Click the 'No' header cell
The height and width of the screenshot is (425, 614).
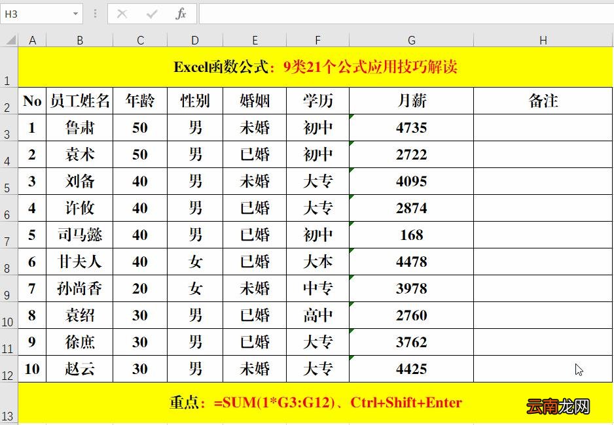point(33,101)
